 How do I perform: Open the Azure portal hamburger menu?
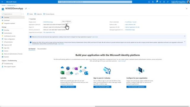[x=2, y=2]
